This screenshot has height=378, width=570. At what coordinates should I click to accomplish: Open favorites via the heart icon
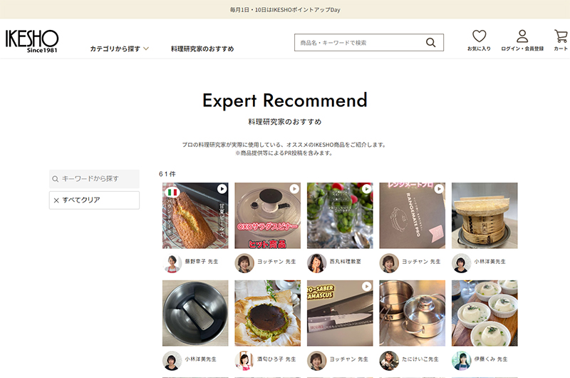[479, 36]
